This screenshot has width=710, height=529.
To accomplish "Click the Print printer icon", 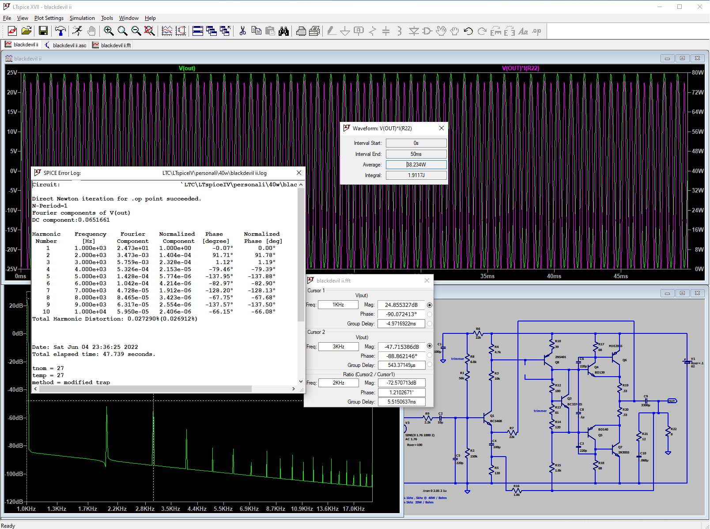I will pos(315,31).
